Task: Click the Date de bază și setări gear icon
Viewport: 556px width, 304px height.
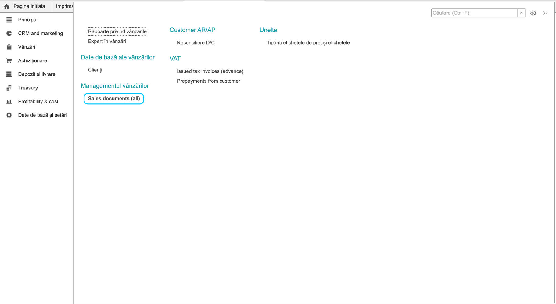Action: coord(9,115)
